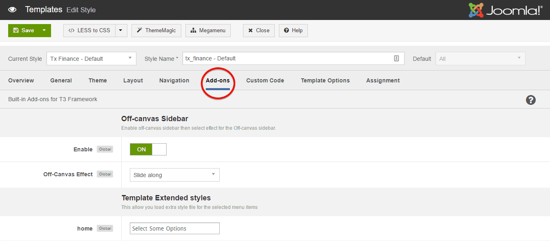This screenshot has height=244, width=550.
Task: Click the eye preview icon beside Templates
Action: coord(12,9)
